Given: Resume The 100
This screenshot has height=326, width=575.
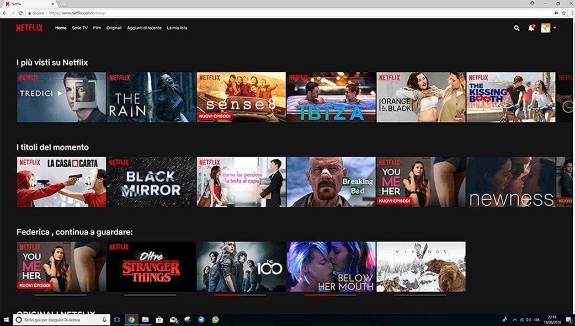Looking at the screenshot, I should (241, 266).
